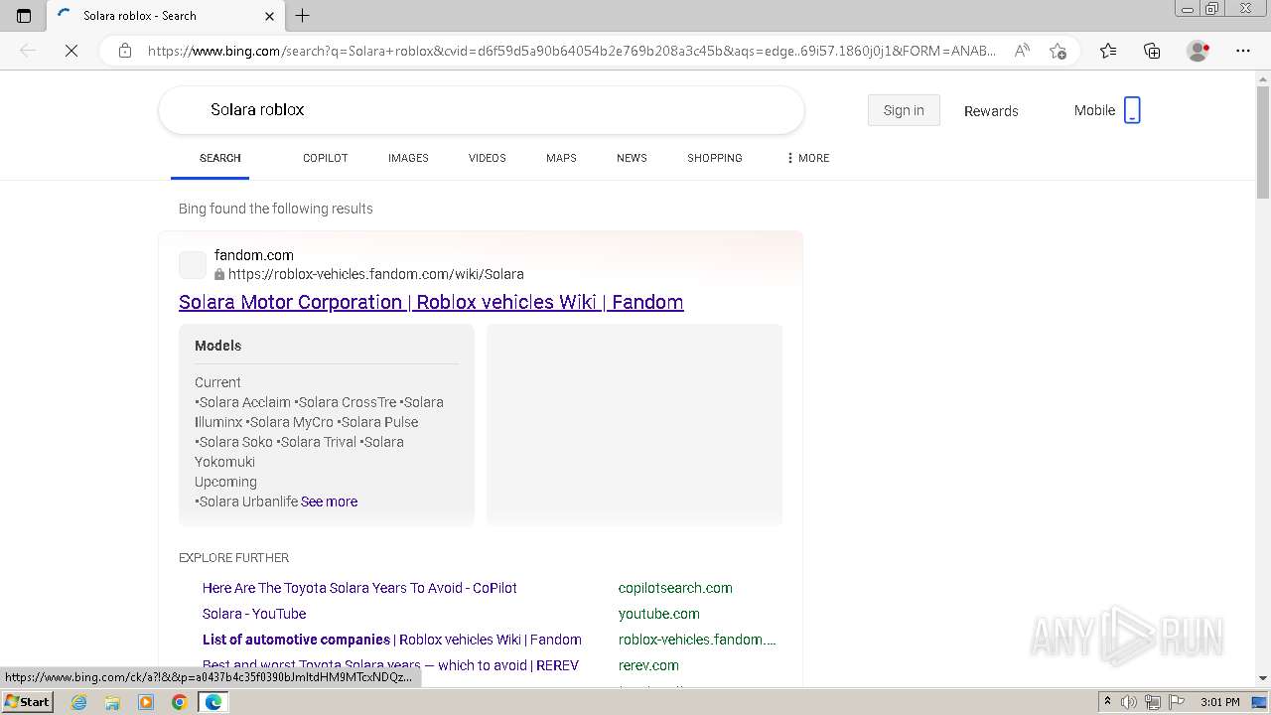Viewport: 1271px width, 715px height.
Task: Open Rewards link
Action: 991,111
